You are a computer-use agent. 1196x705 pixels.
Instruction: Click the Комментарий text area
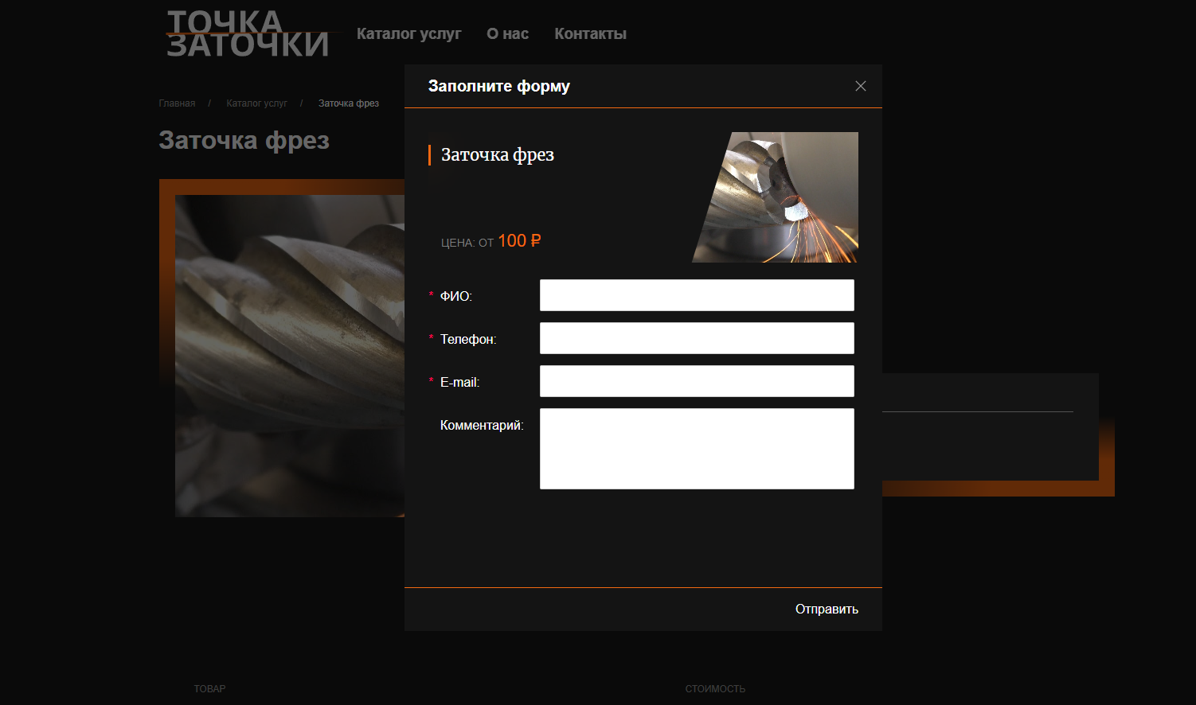coord(697,449)
